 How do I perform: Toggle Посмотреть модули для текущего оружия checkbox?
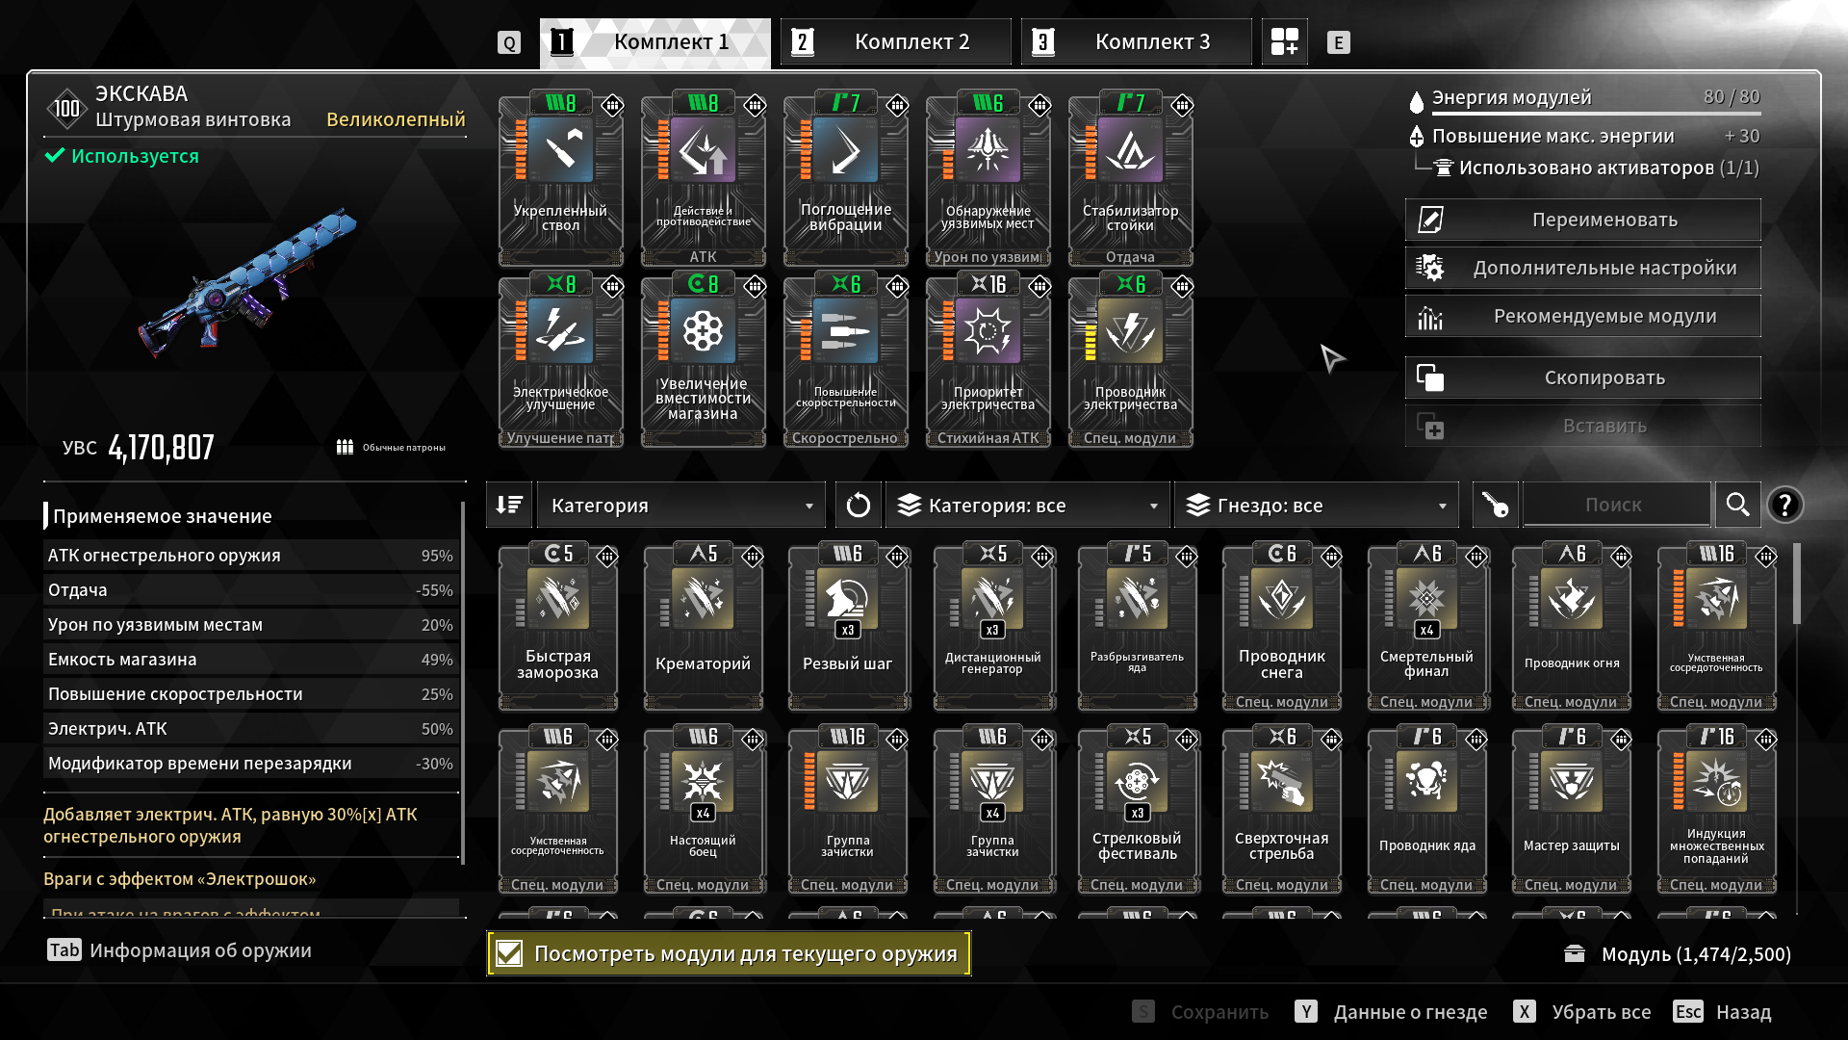[x=509, y=953]
